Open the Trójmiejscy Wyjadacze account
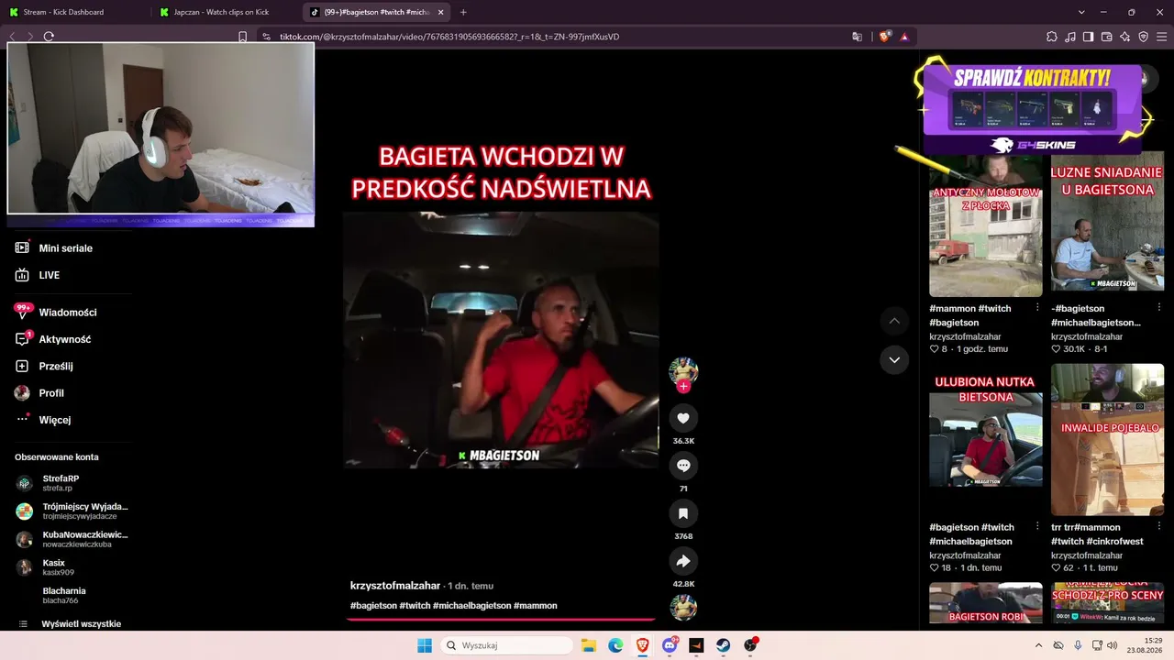 click(72, 511)
